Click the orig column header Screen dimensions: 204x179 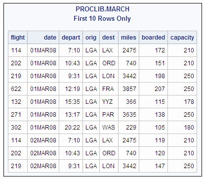pyautogui.click(x=91, y=38)
